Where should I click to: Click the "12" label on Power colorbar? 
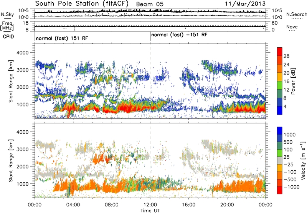(286, 90)
